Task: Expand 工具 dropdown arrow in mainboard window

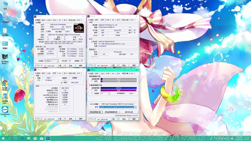Action: (x=118, y=65)
